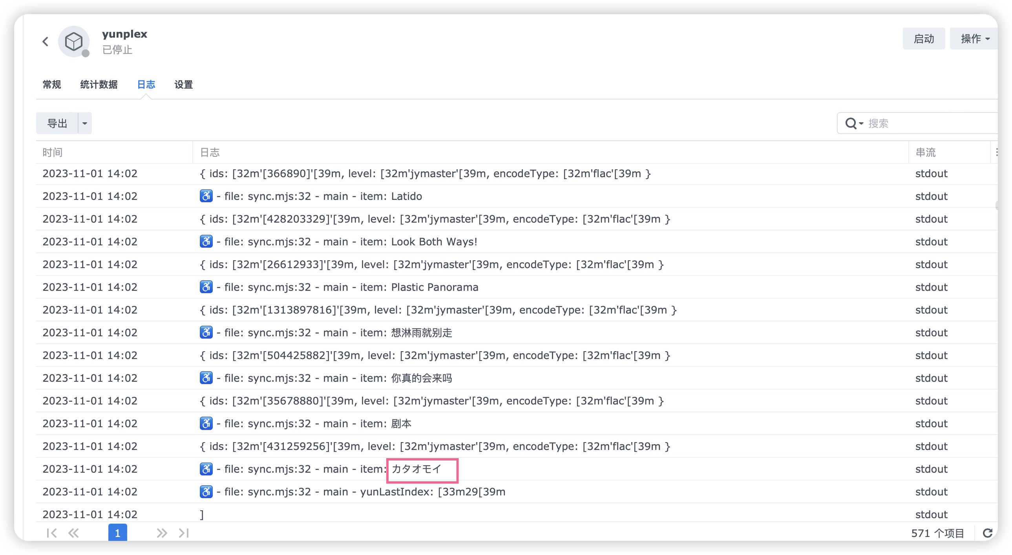The height and width of the screenshot is (555, 1012).
Task: Go to next page with double-right arrows
Action: click(161, 533)
